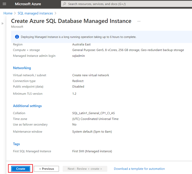The width and height of the screenshot is (192, 174).
Task: Open the ellipsis more options menu
Action: [x=139, y=21]
